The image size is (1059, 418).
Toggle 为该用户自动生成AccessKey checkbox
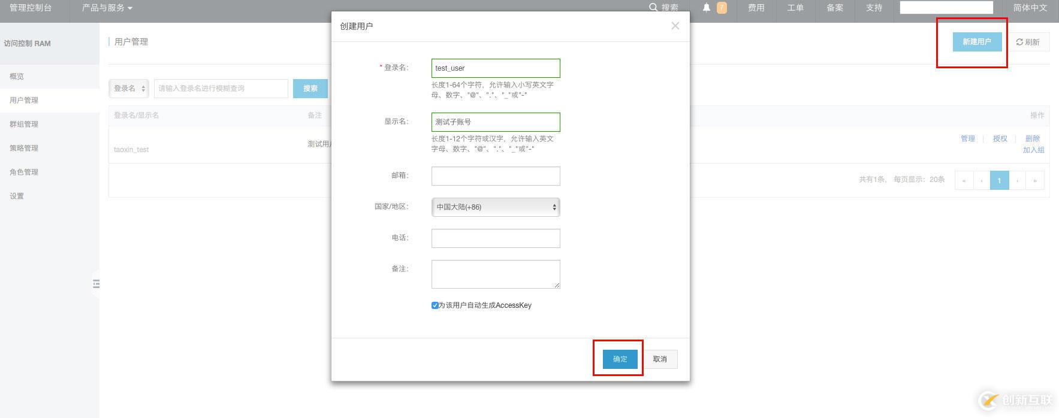(435, 305)
